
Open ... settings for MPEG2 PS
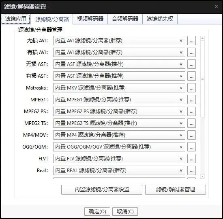click(191, 112)
